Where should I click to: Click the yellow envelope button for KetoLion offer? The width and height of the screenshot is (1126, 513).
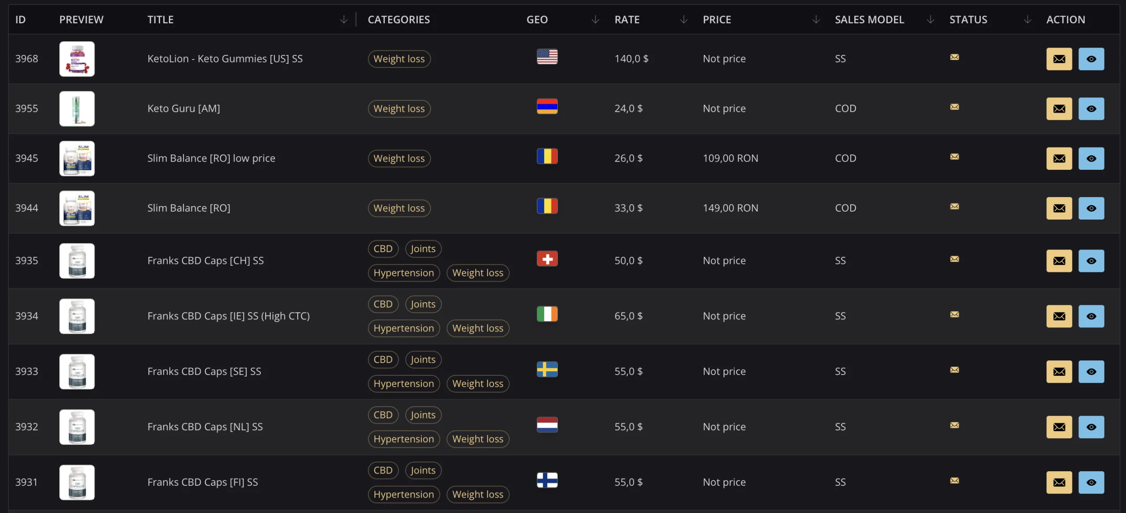pyautogui.click(x=1059, y=59)
